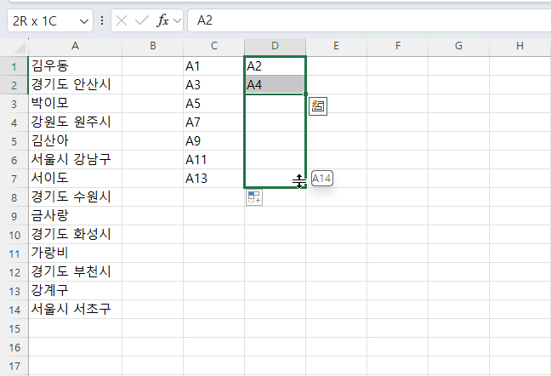The height and width of the screenshot is (376, 551).
Task: Click cell D2 with text A4
Action: tap(275, 85)
